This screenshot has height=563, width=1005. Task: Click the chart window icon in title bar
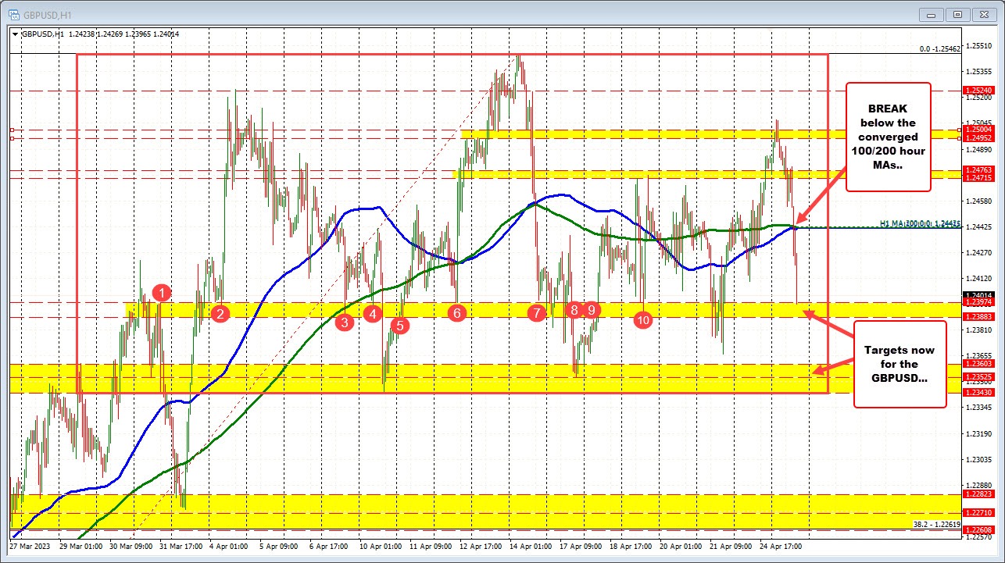pyautogui.click(x=13, y=13)
